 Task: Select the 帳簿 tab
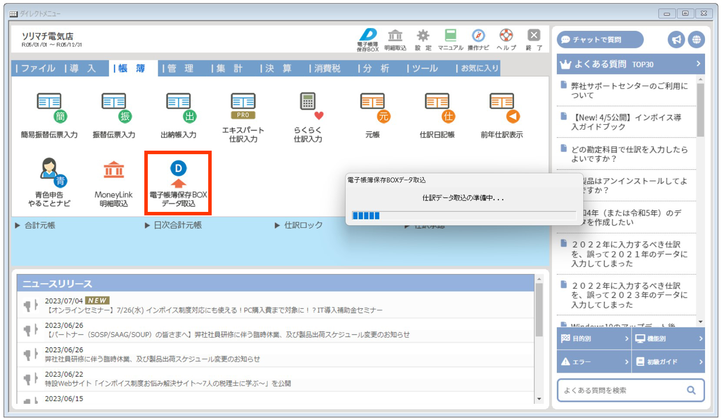point(133,68)
